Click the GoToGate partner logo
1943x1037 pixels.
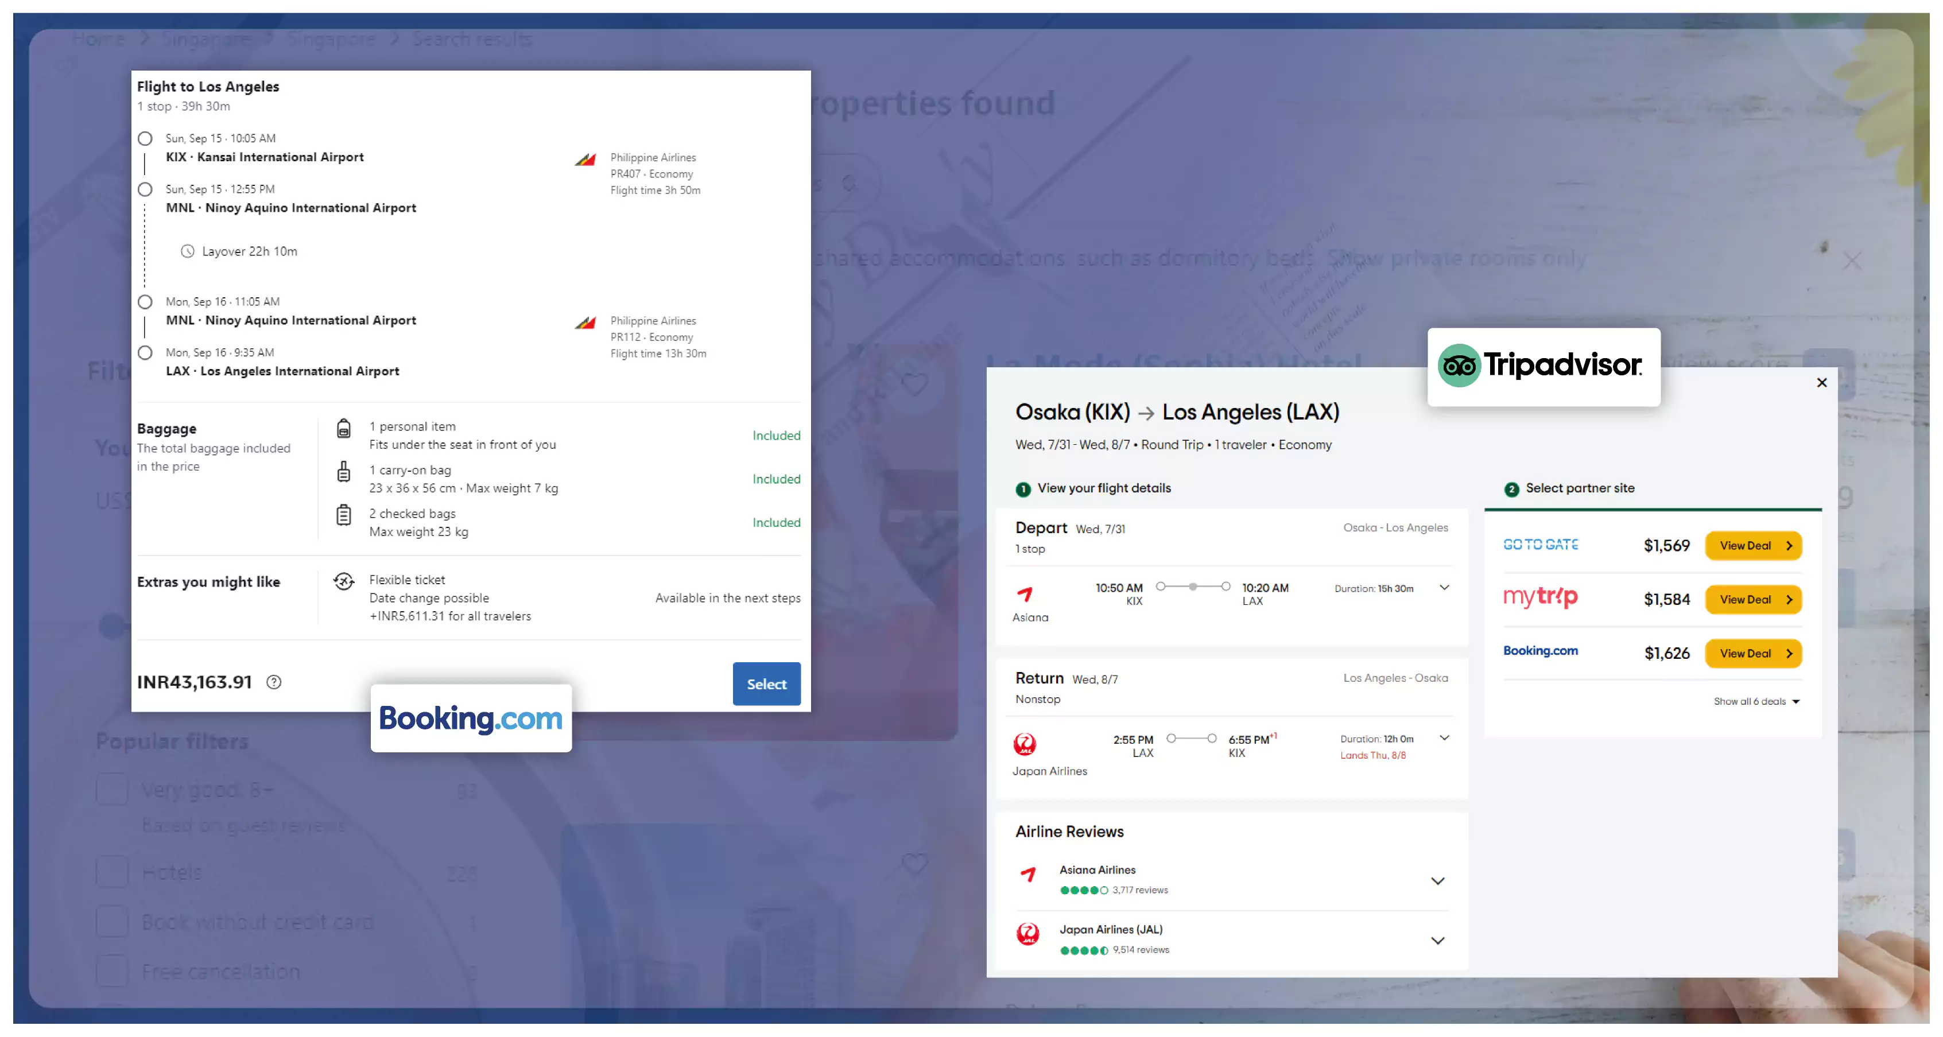1540,545
